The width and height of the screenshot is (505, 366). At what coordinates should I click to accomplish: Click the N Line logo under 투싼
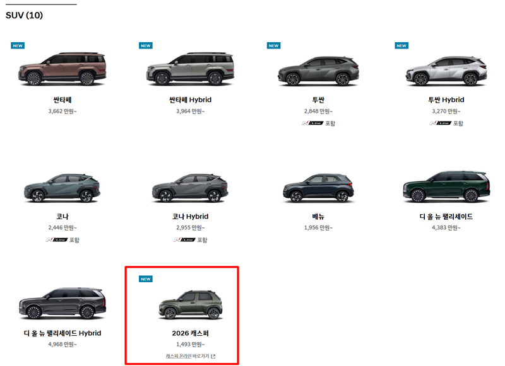point(312,123)
